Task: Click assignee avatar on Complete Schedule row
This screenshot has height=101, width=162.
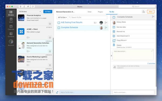Action: (x=101, y=28)
